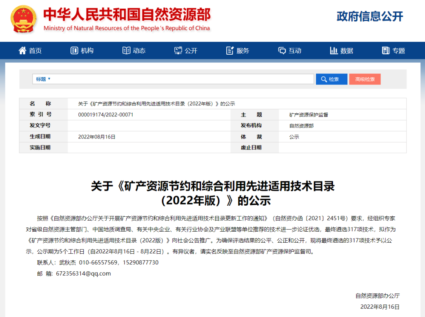Click the 动态 news book icon

[x=126, y=50]
